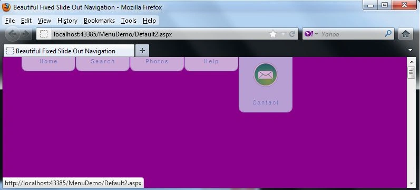Click the site identity icon in the address bar
The width and height of the screenshot is (420, 190).
[44, 34]
